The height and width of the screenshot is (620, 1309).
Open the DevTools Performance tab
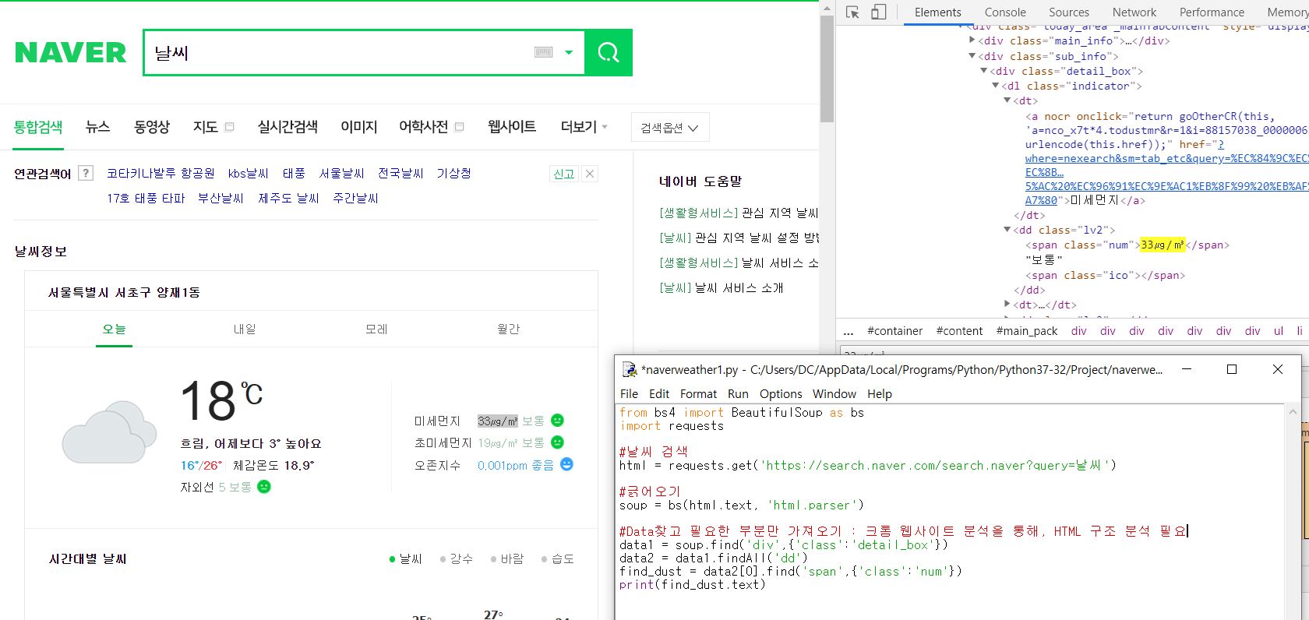click(1211, 12)
